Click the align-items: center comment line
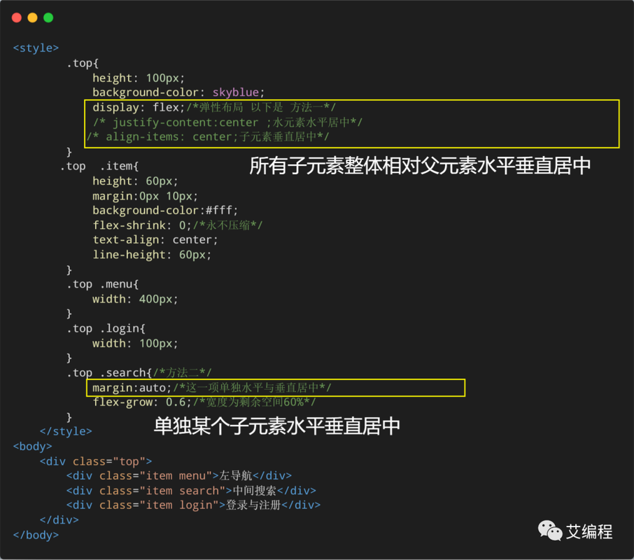Screen dimensions: 634x560 (208, 137)
